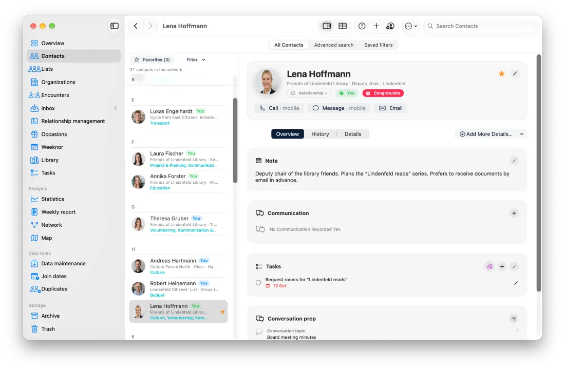
Task: Mark Request rooms task as done
Action: pyautogui.click(x=258, y=283)
